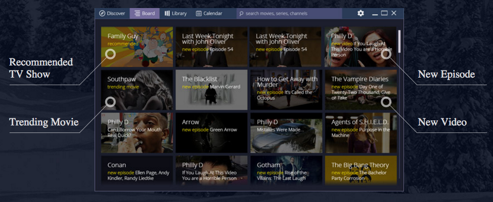Open the Discover tab
Image resolution: width=493 pixels, height=202 pixels.
112,14
